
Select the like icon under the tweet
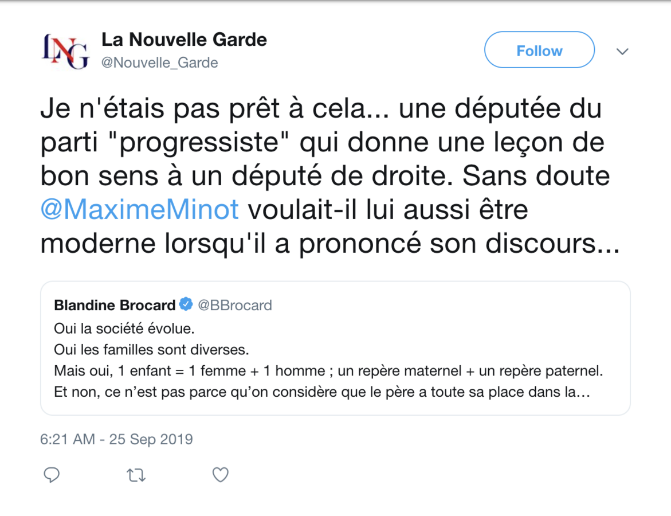(x=220, y=475)
